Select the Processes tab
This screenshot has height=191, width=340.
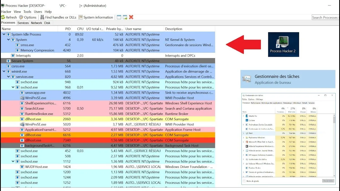click(x=8, y=23)
